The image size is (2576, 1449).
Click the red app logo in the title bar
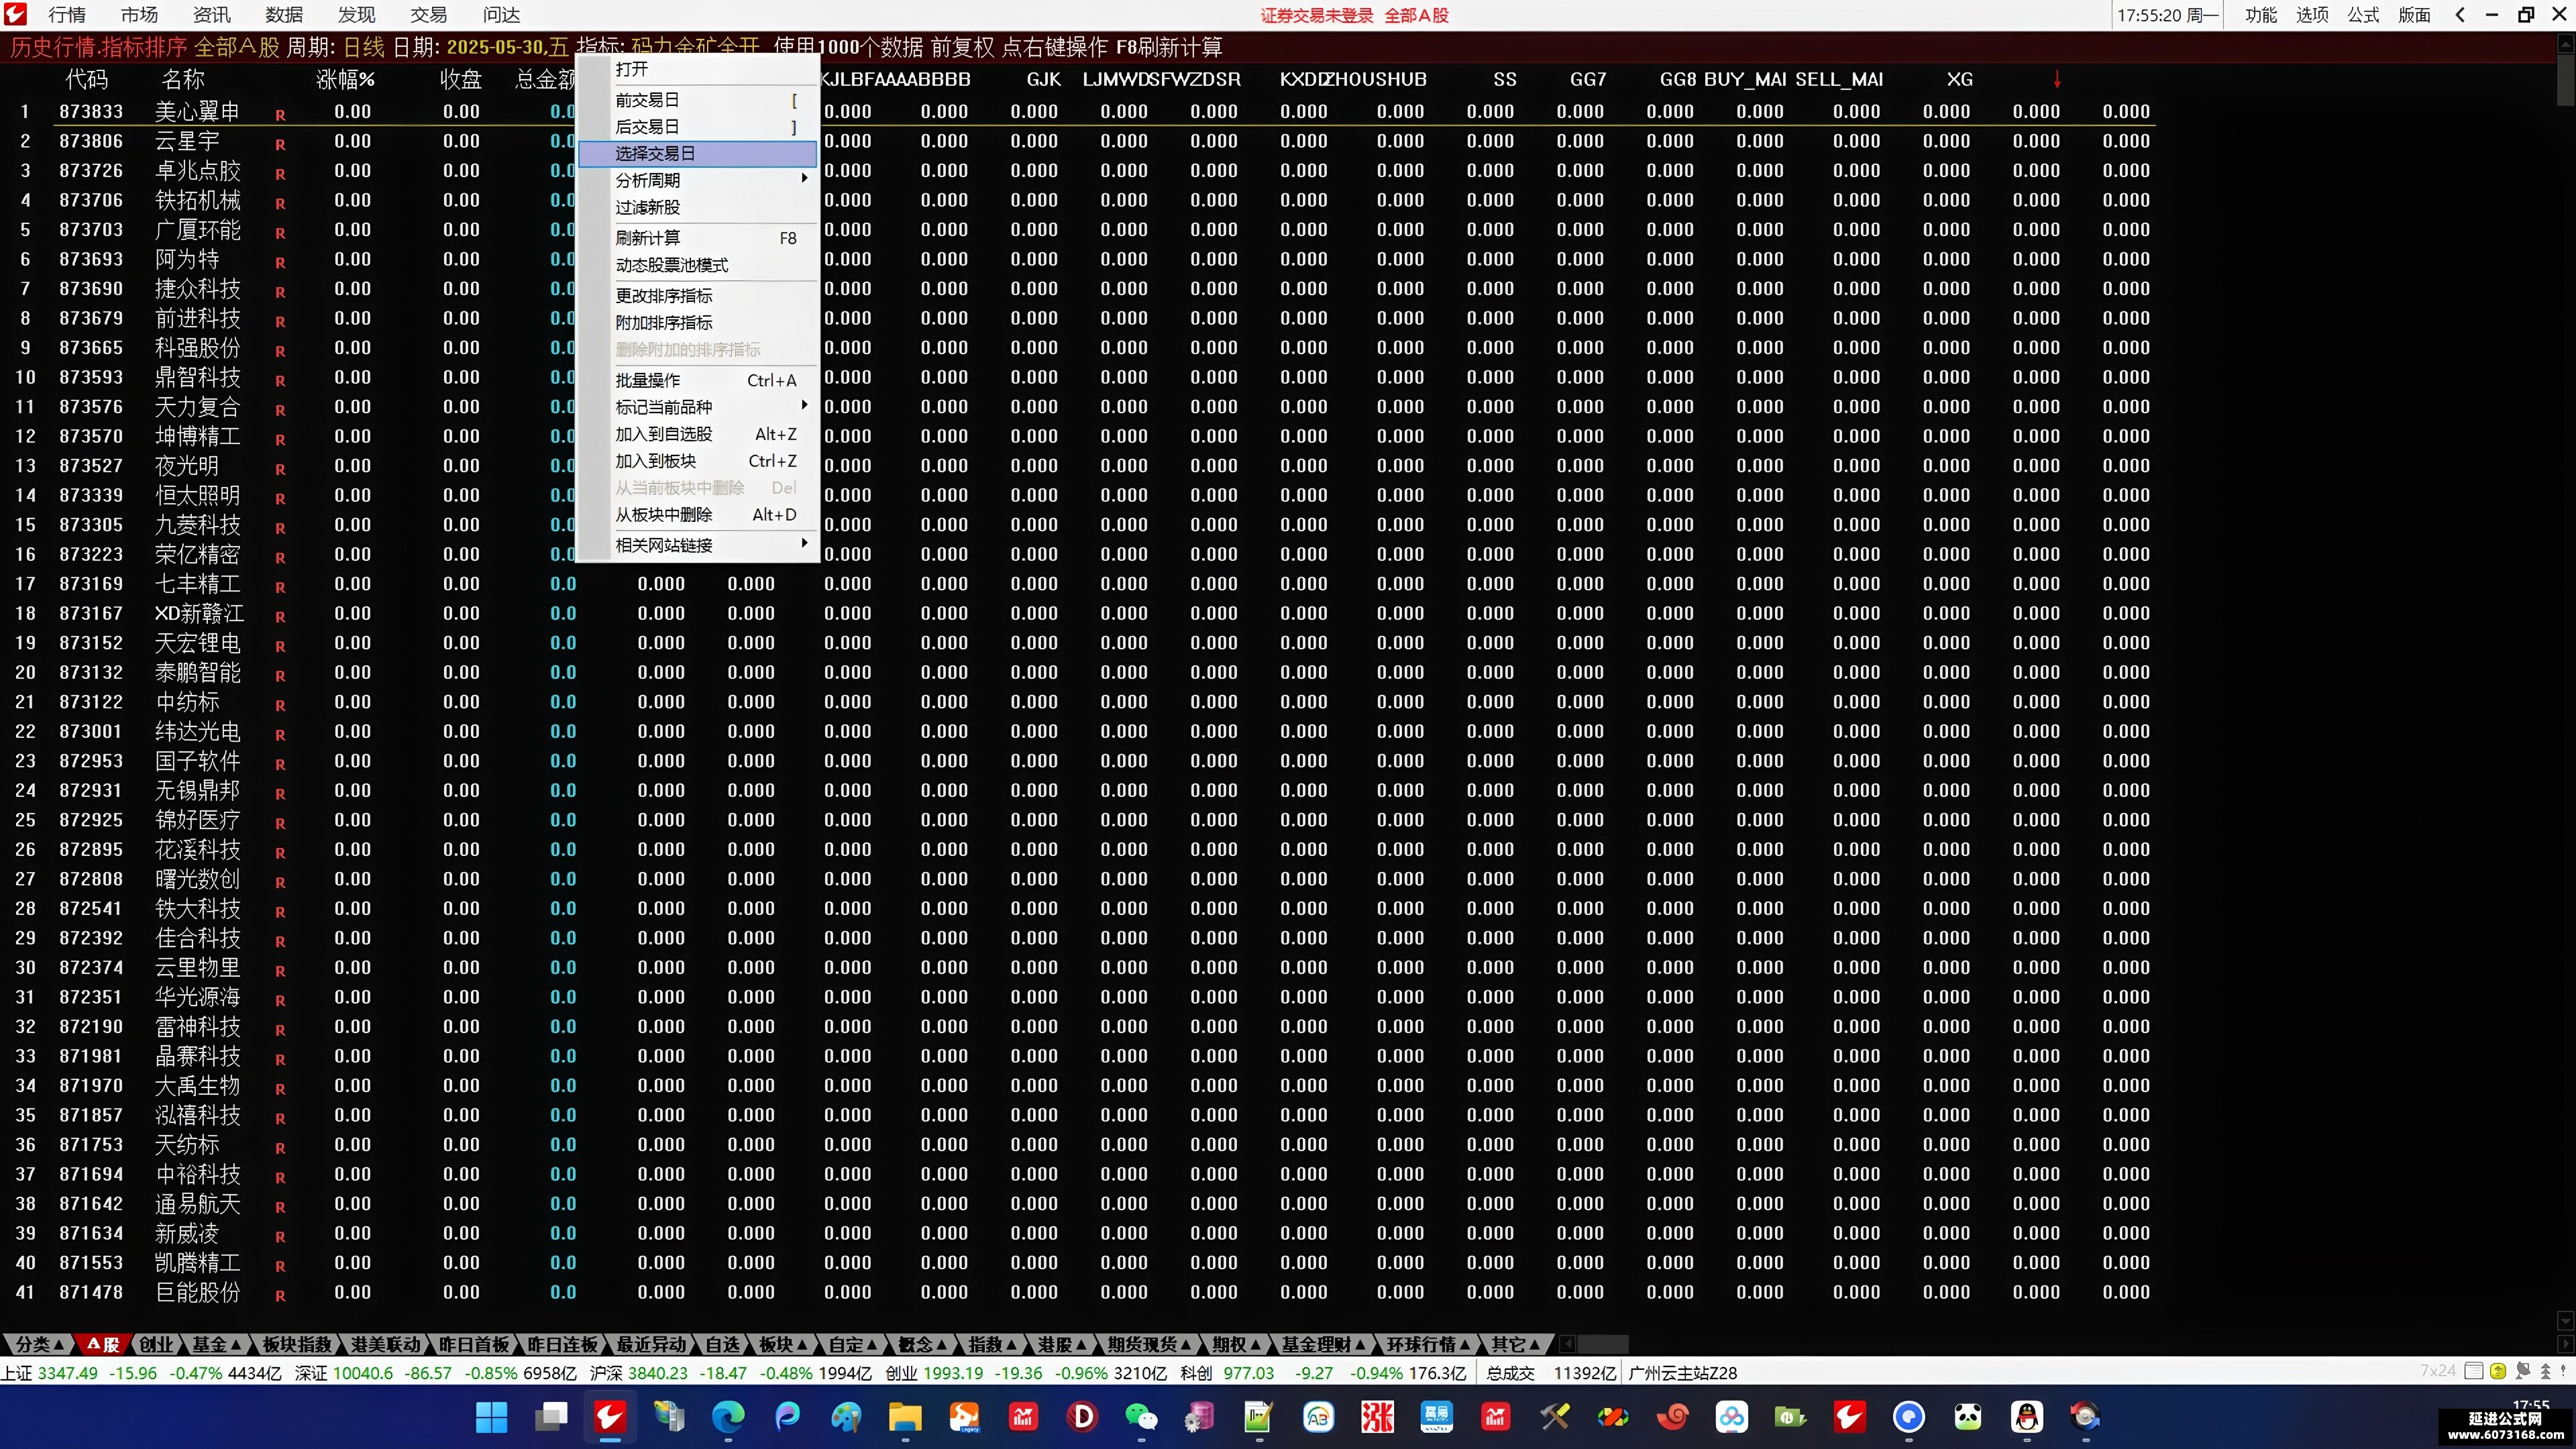(x=15, y=14)
